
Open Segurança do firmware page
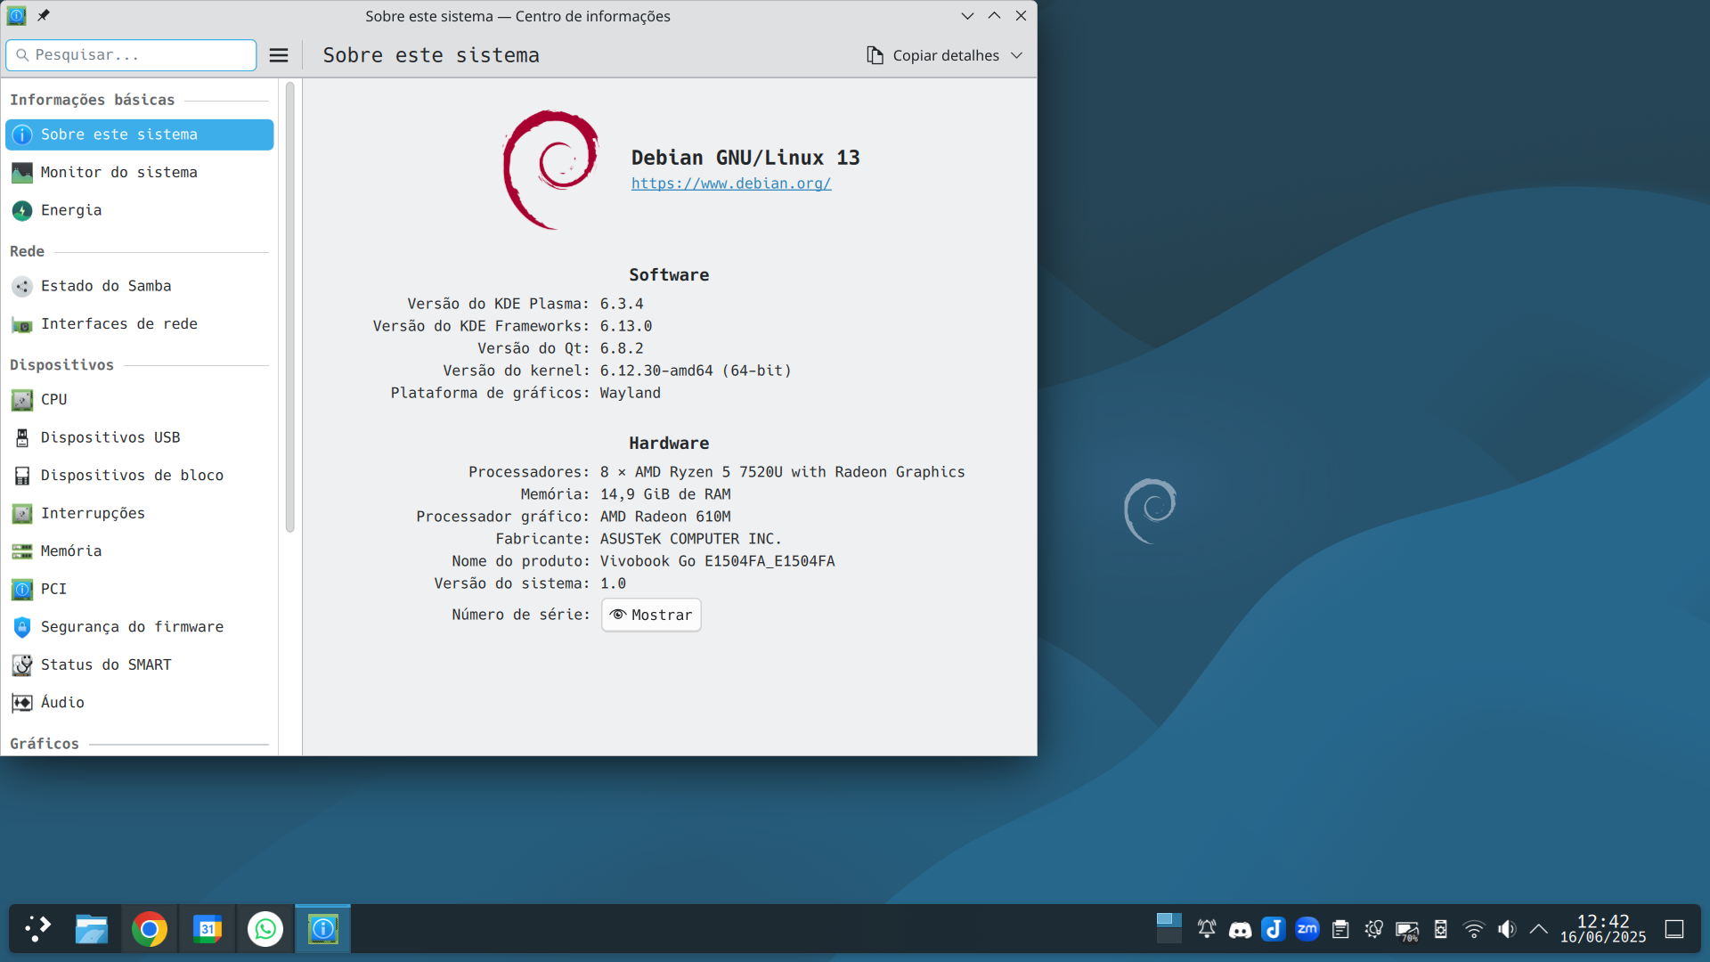pyautogui.click(x=140, y=627)
